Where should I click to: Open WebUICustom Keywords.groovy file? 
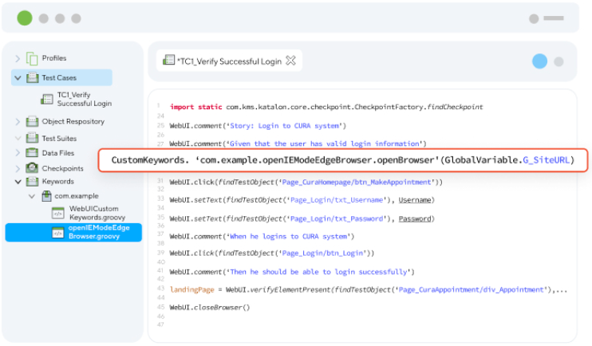[x=97, y=213]
